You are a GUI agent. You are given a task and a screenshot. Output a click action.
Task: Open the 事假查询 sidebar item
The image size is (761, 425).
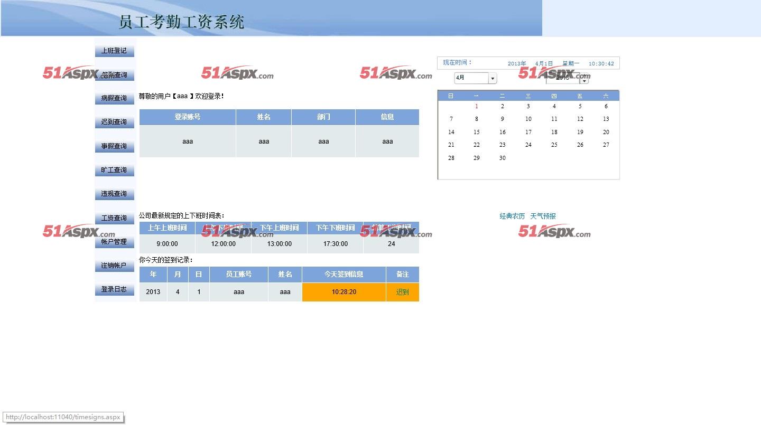[x=114, y=146]
